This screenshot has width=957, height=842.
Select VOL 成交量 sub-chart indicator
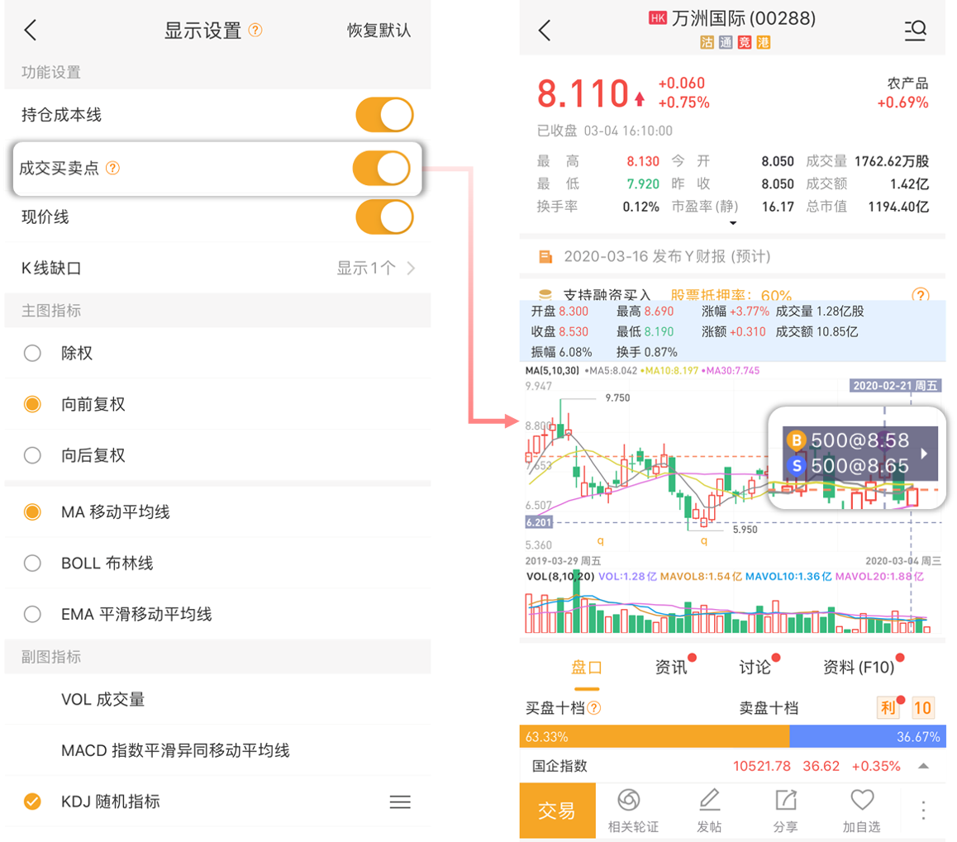coord(102,699)
